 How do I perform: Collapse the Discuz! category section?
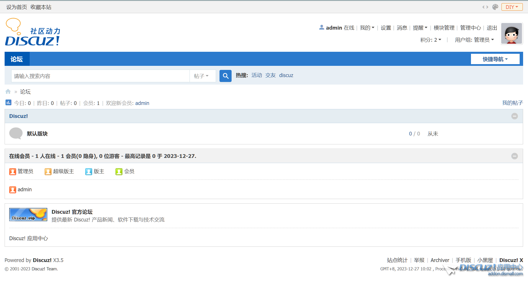(514, 116)
